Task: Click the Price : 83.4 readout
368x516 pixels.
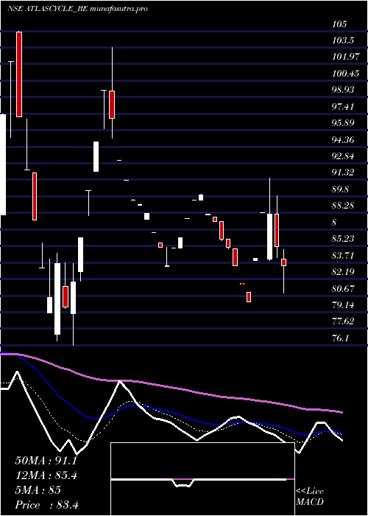Action: [47, 505]
